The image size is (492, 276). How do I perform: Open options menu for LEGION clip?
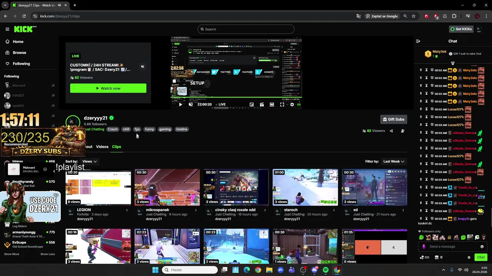point(127,210)
